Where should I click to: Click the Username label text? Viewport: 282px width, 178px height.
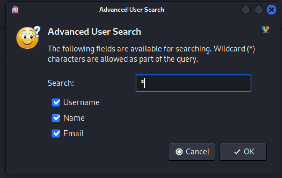[x=81, y=102]
